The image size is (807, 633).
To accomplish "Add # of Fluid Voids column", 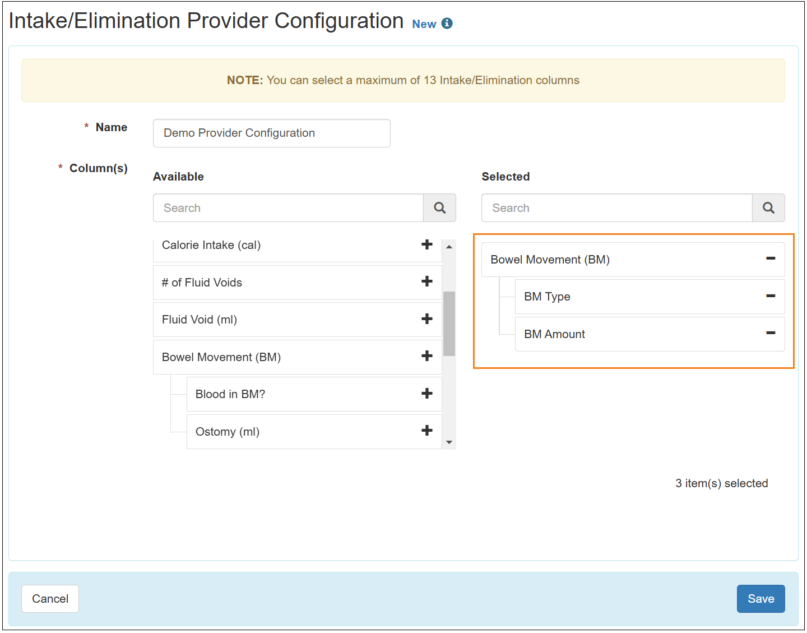I will click(427, 281).
